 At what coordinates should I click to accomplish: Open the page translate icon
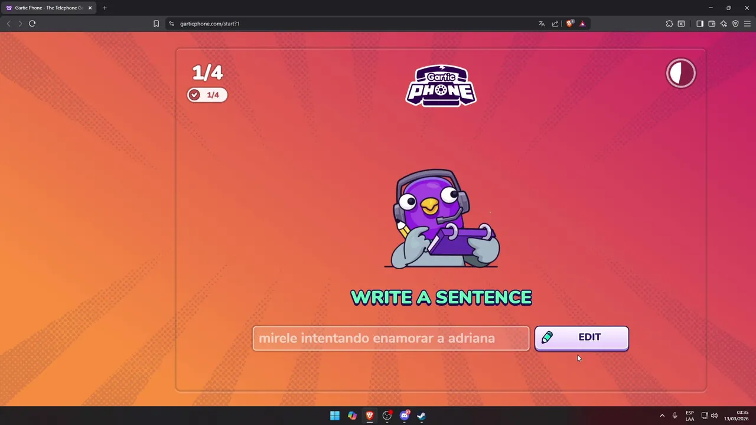[x=542, y=24]
